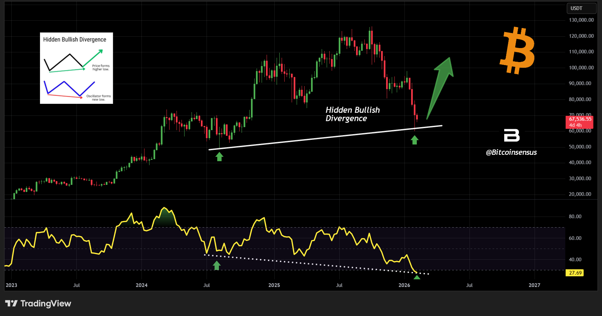
Task: Select the TradingView logo
Action: (x=38, y=304)
